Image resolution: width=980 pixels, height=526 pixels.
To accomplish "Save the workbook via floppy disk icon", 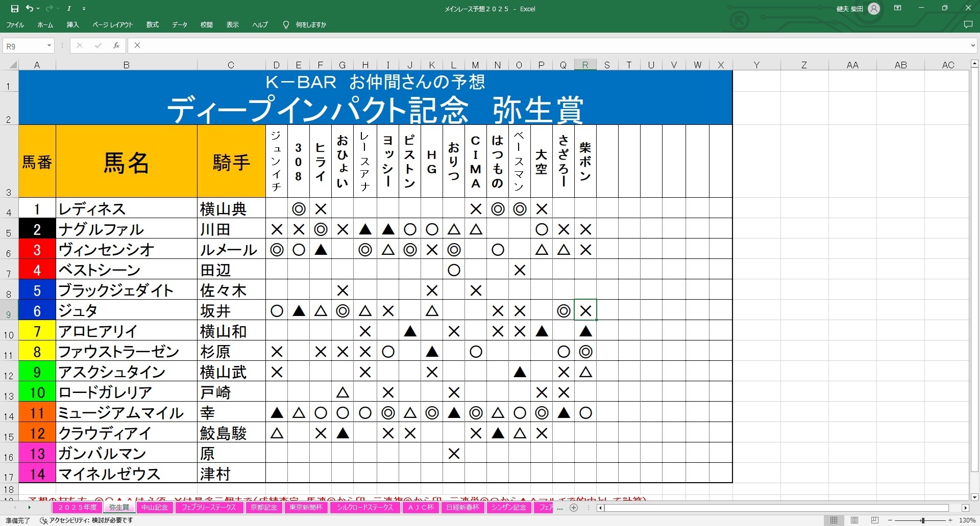I will [14, 9].
